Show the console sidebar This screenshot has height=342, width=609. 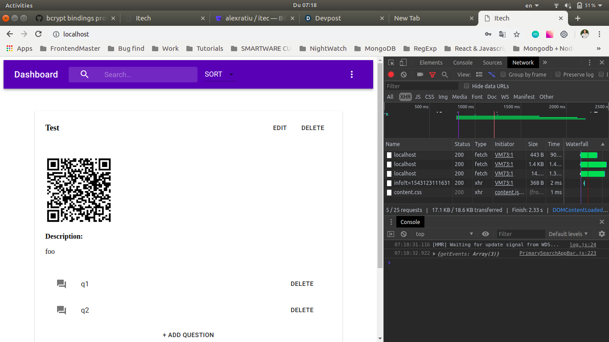click(x=391, y=234)
